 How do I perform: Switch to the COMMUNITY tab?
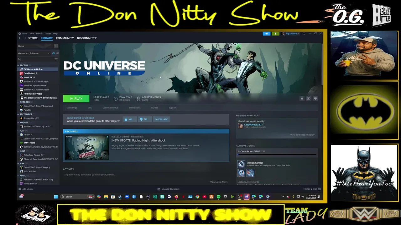pos(65,38)
